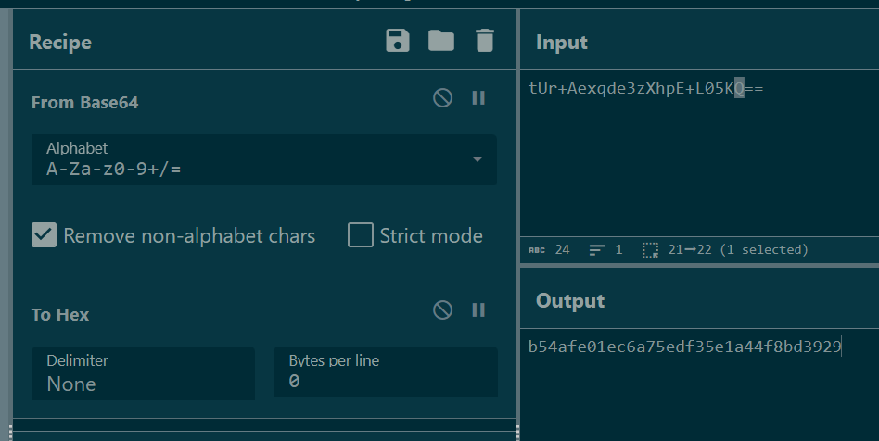This screenshot has height=441, width=879.
Task: Enable the Strict mode checkbox
Action: [361, 234]
